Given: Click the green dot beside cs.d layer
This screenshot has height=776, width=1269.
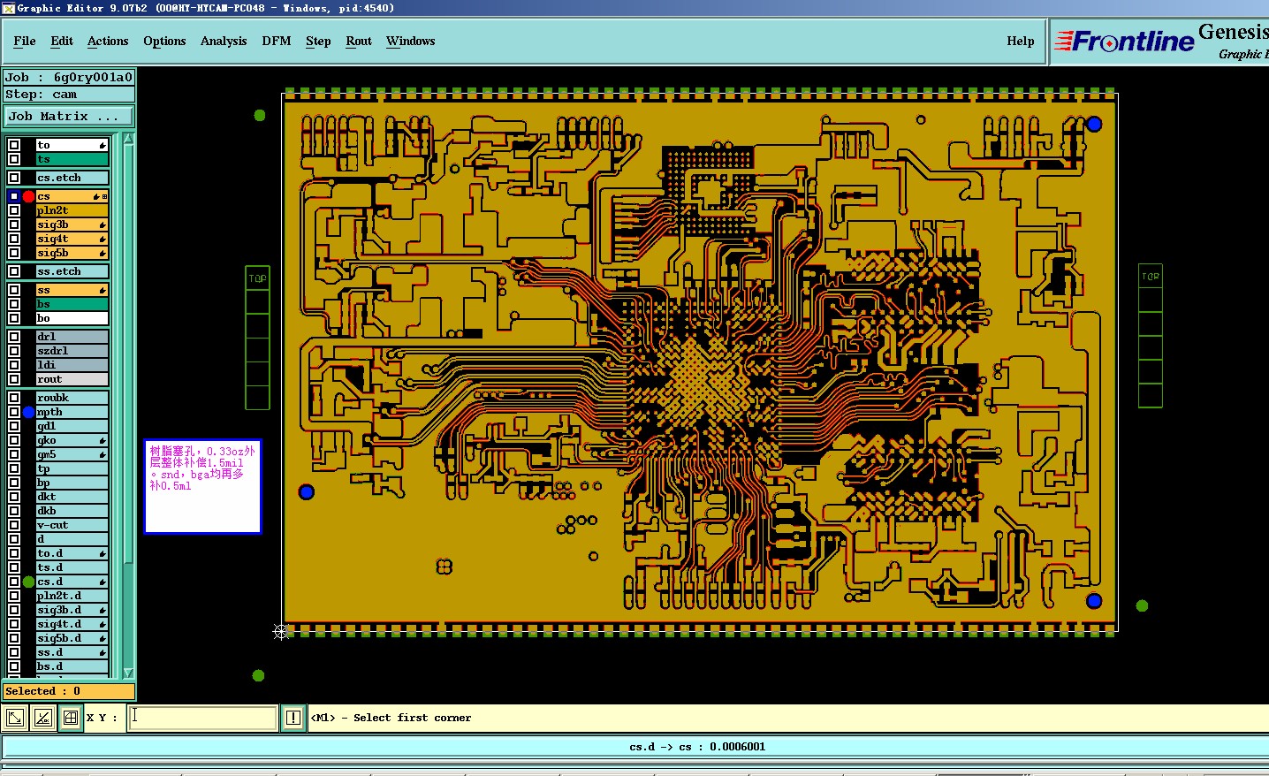Looking at the screenshot, I should [28, 582].
